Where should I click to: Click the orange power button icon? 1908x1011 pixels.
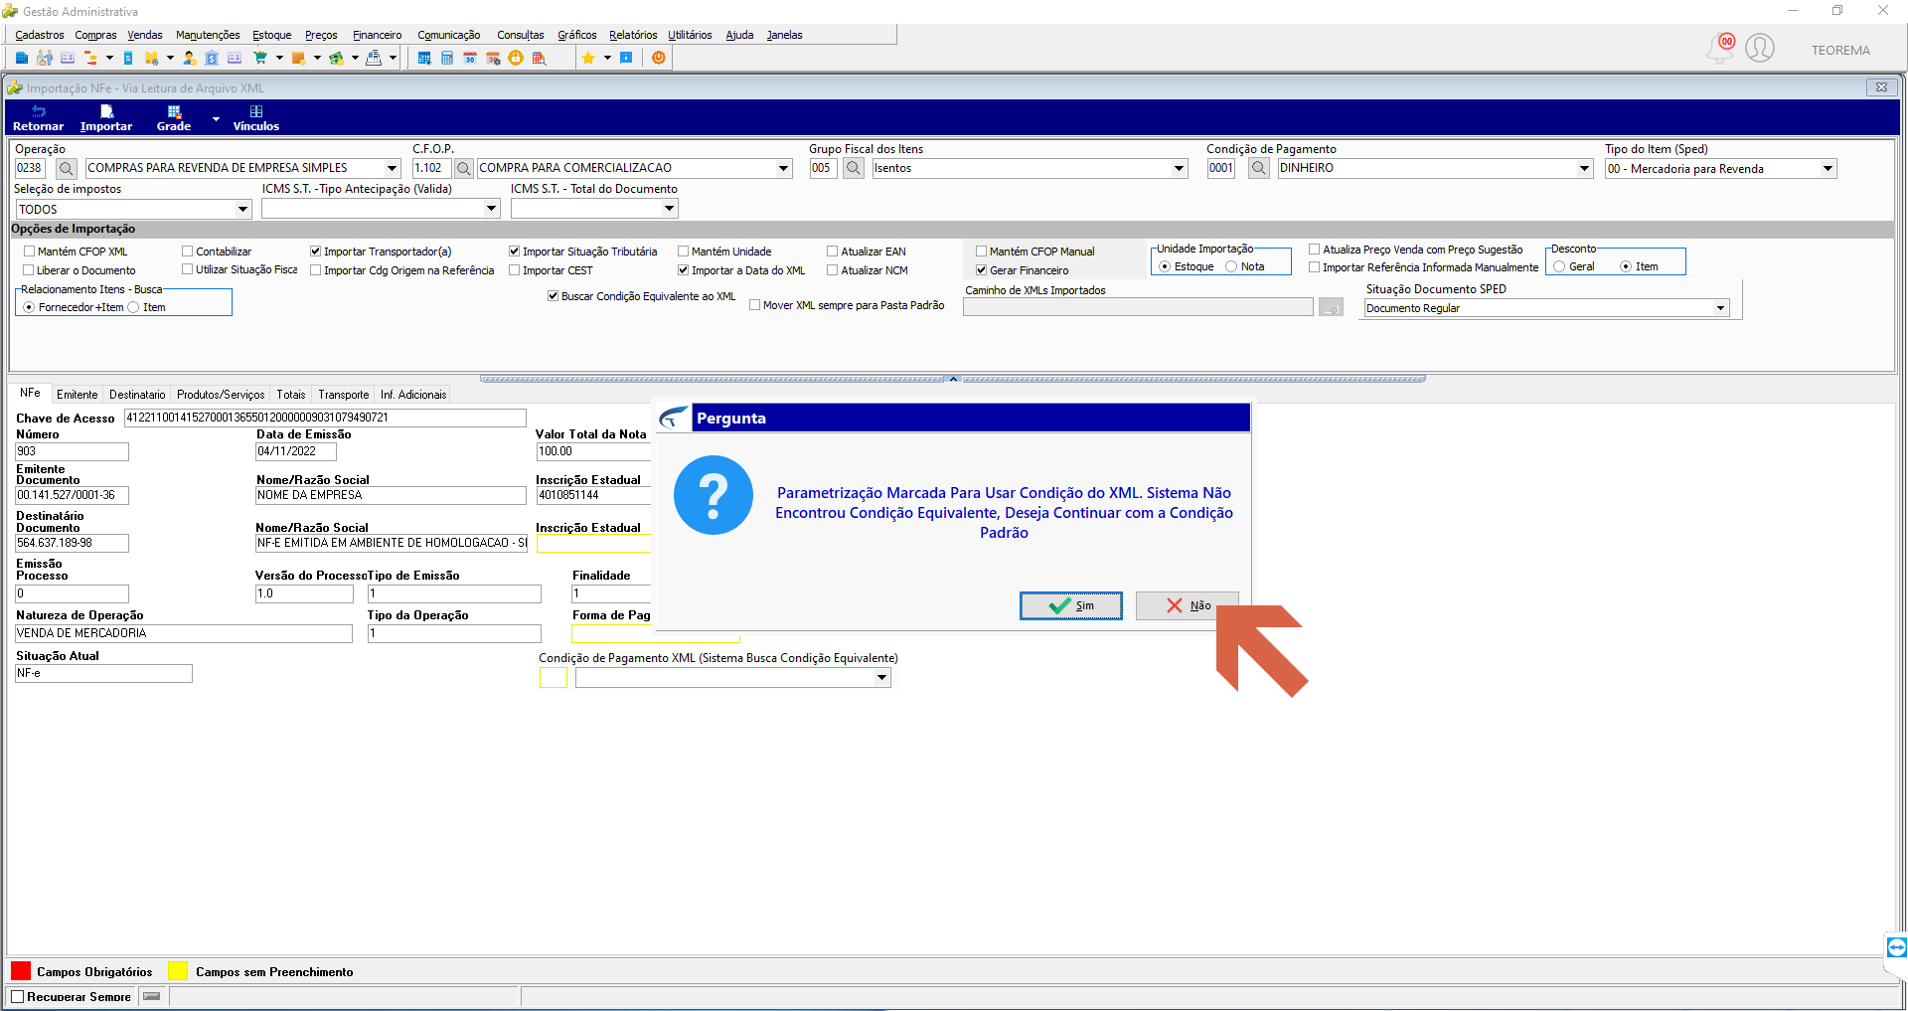point(659,58)
